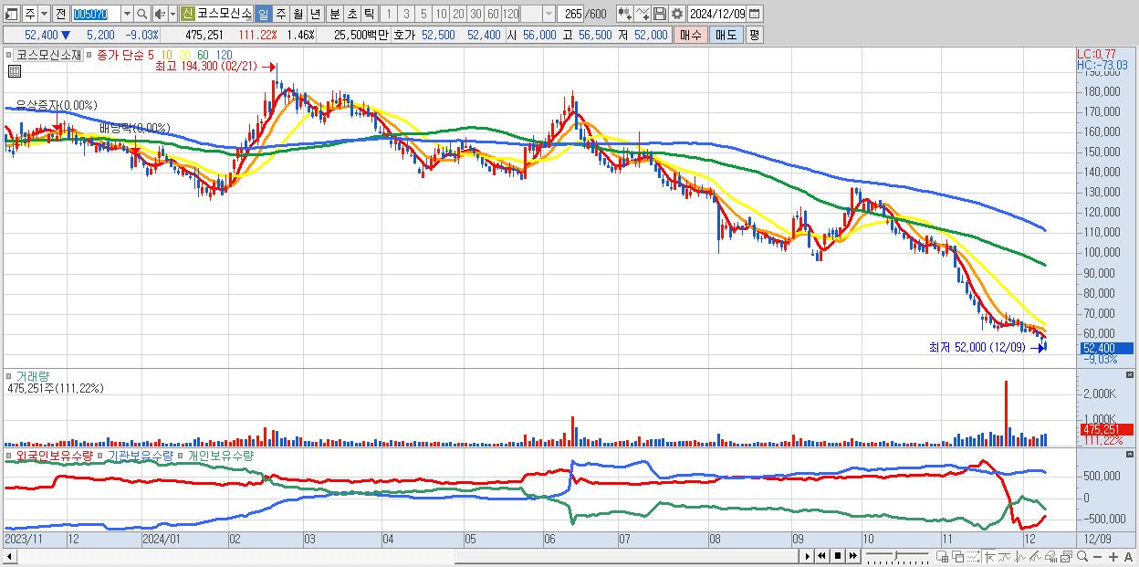This screenshot has width=1139, height=567.
Task: Click the minus zoom-out icon at bottom
Action: pyautogui.click(x=1098, y=557)
